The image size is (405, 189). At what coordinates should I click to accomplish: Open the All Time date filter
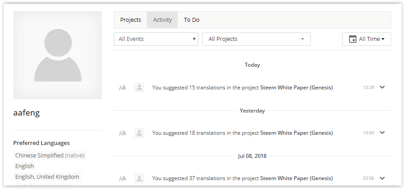pos(367,39)
